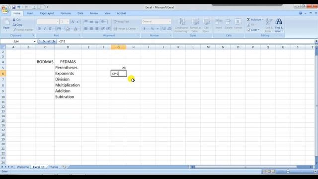The image size is (318, 179).
Task: Select the cell containing PEDMAS
Action: click(x=68, y=62)
